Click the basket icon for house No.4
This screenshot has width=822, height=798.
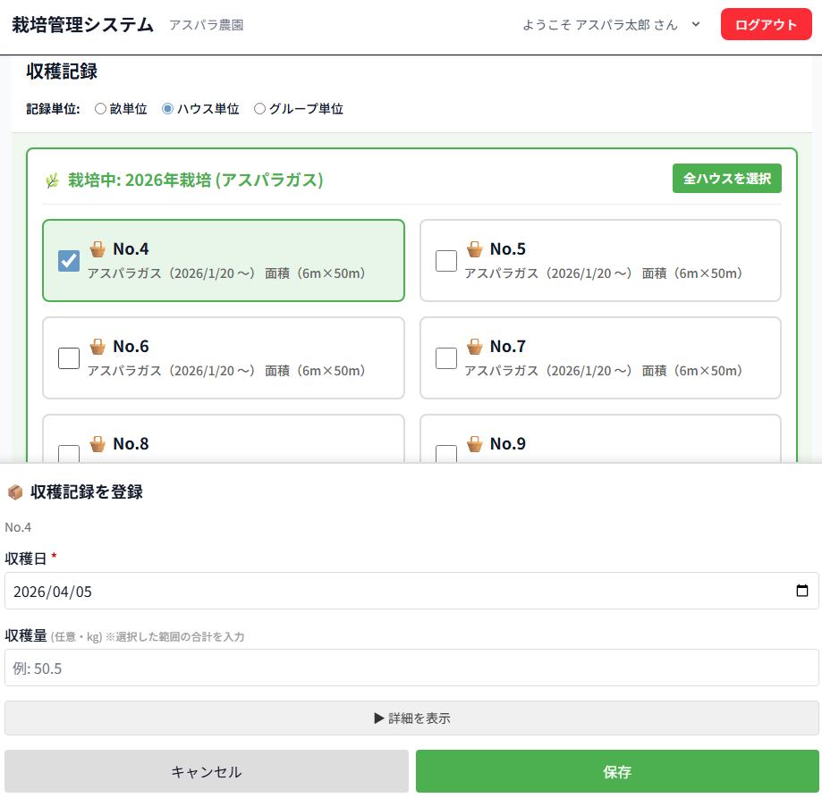[x=97, y=248]
